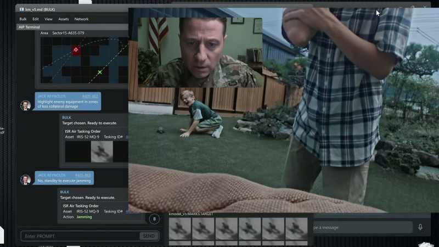Screen dimensions: 439x247
Task: Click Jack Reynolds avatar beside jamming message
Action: [x=25, y=179]
